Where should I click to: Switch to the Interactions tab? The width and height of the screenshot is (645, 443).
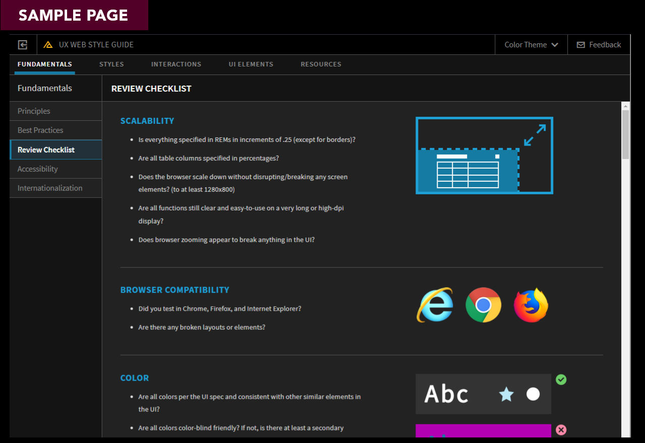[176, 64]
